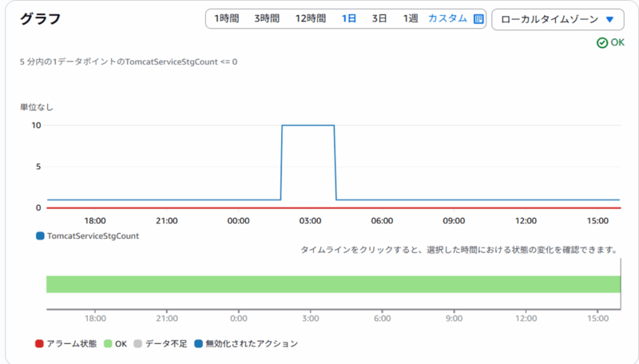This screenshot has width=639, height=364.
Task: Select the 3日 time range
Action: [379, 18]
